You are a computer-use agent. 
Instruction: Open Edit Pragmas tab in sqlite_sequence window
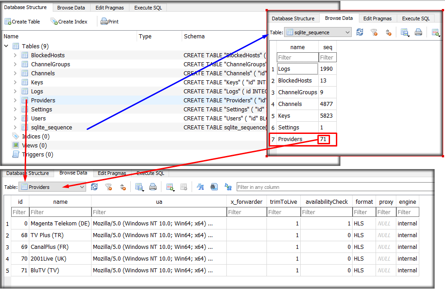click(x=377, y=18)
